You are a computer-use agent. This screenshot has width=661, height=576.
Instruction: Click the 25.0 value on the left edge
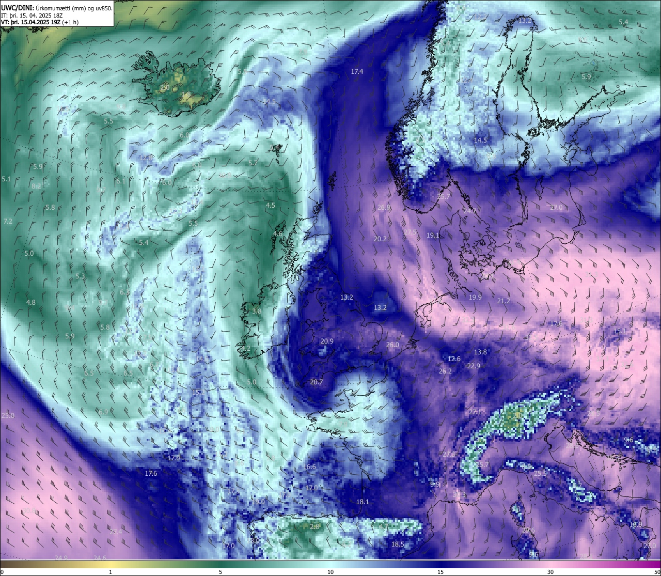(8, 415)
